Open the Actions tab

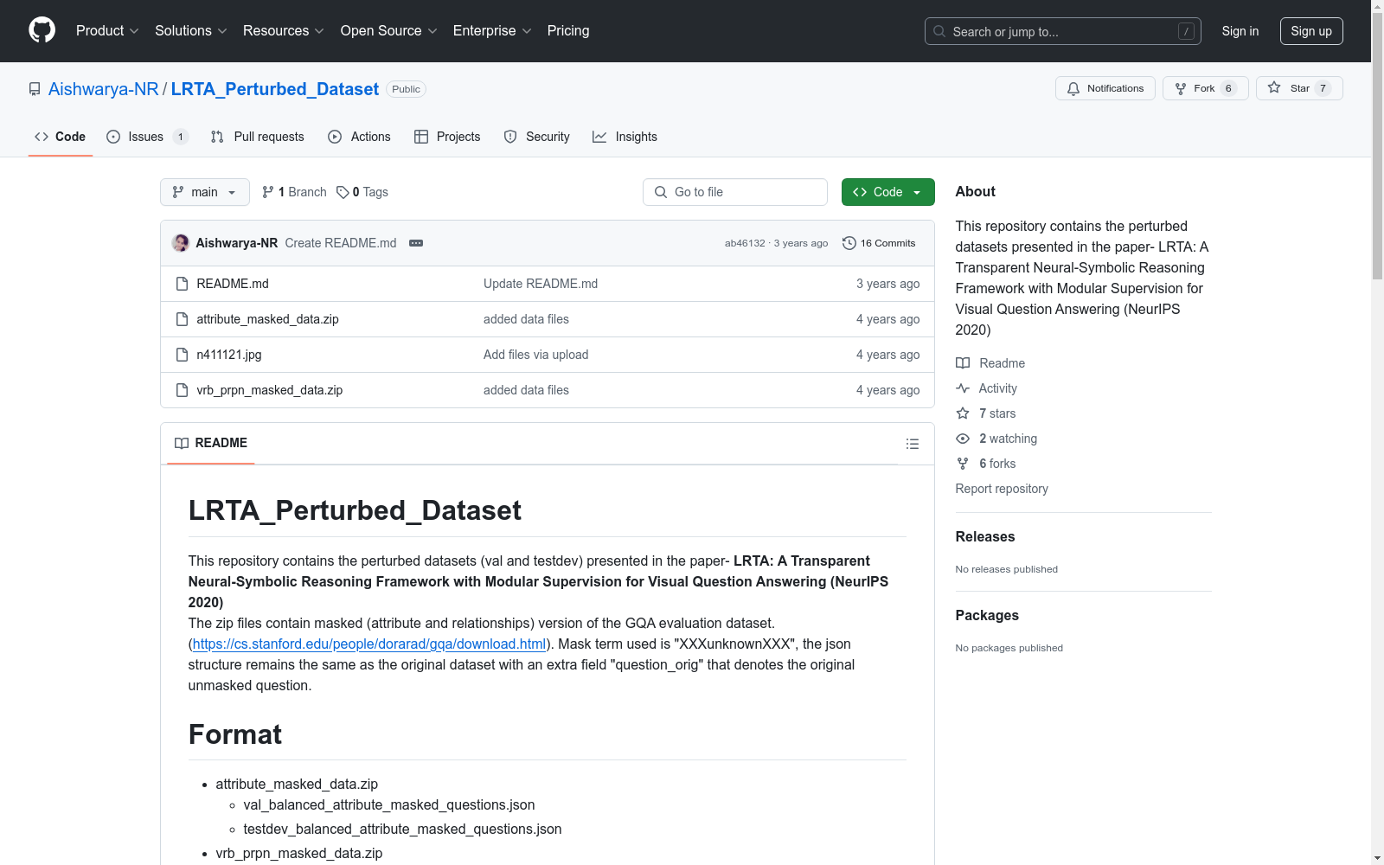coord(360,137)
